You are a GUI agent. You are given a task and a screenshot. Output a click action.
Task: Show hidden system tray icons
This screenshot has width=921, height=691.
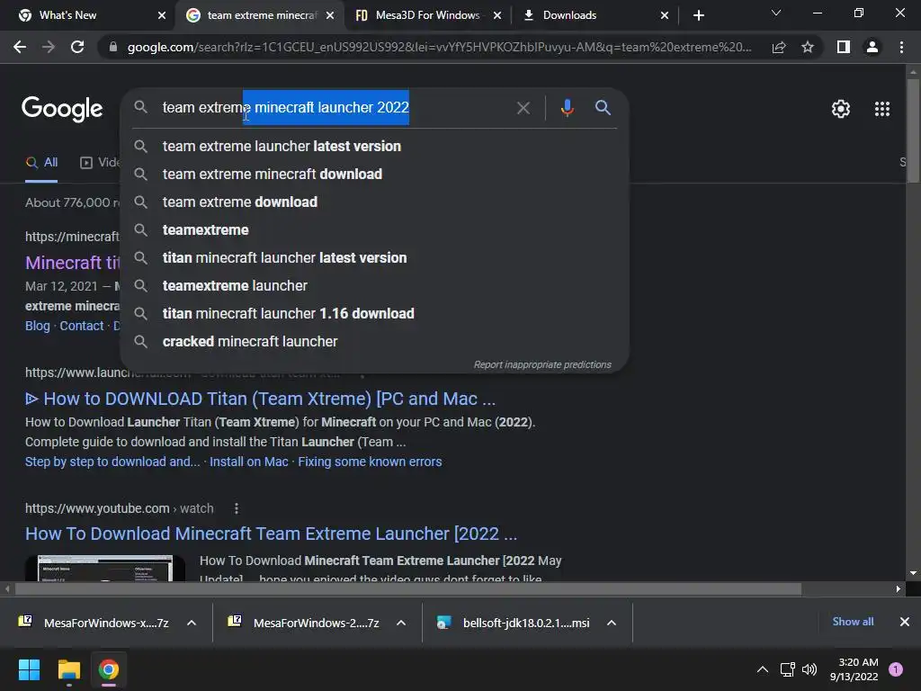[x=763, y=669]
